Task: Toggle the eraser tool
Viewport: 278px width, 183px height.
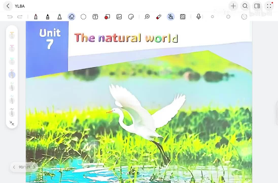Action: coord(72,17)
